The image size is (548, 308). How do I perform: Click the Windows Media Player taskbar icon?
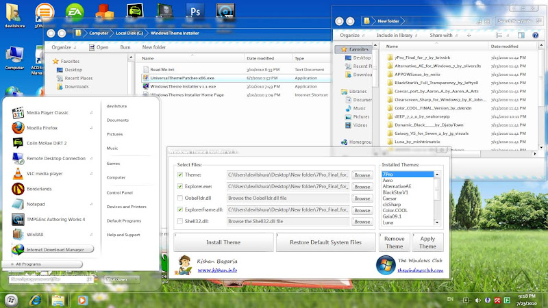tap(82, 299)
